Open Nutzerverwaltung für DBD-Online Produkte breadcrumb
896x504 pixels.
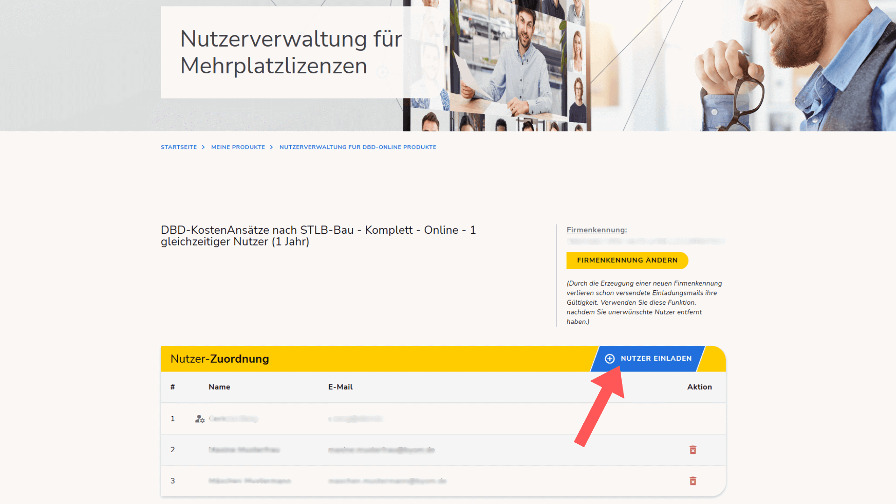(357, 147)
